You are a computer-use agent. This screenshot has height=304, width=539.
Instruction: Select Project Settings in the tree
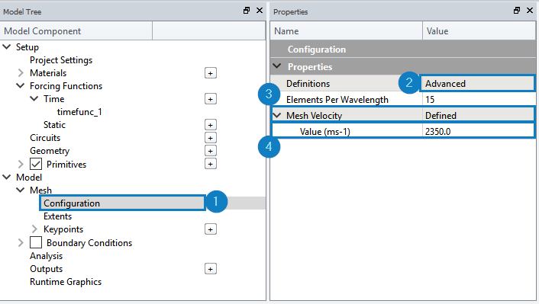click(61, 60)
